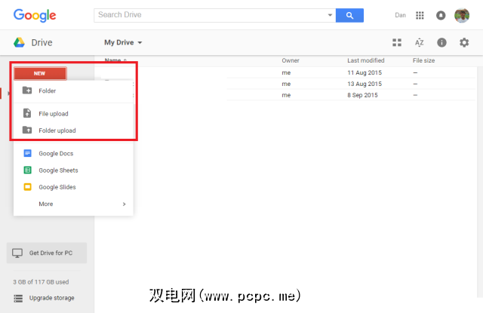Expand the More submenu arrow

[124, 204]
